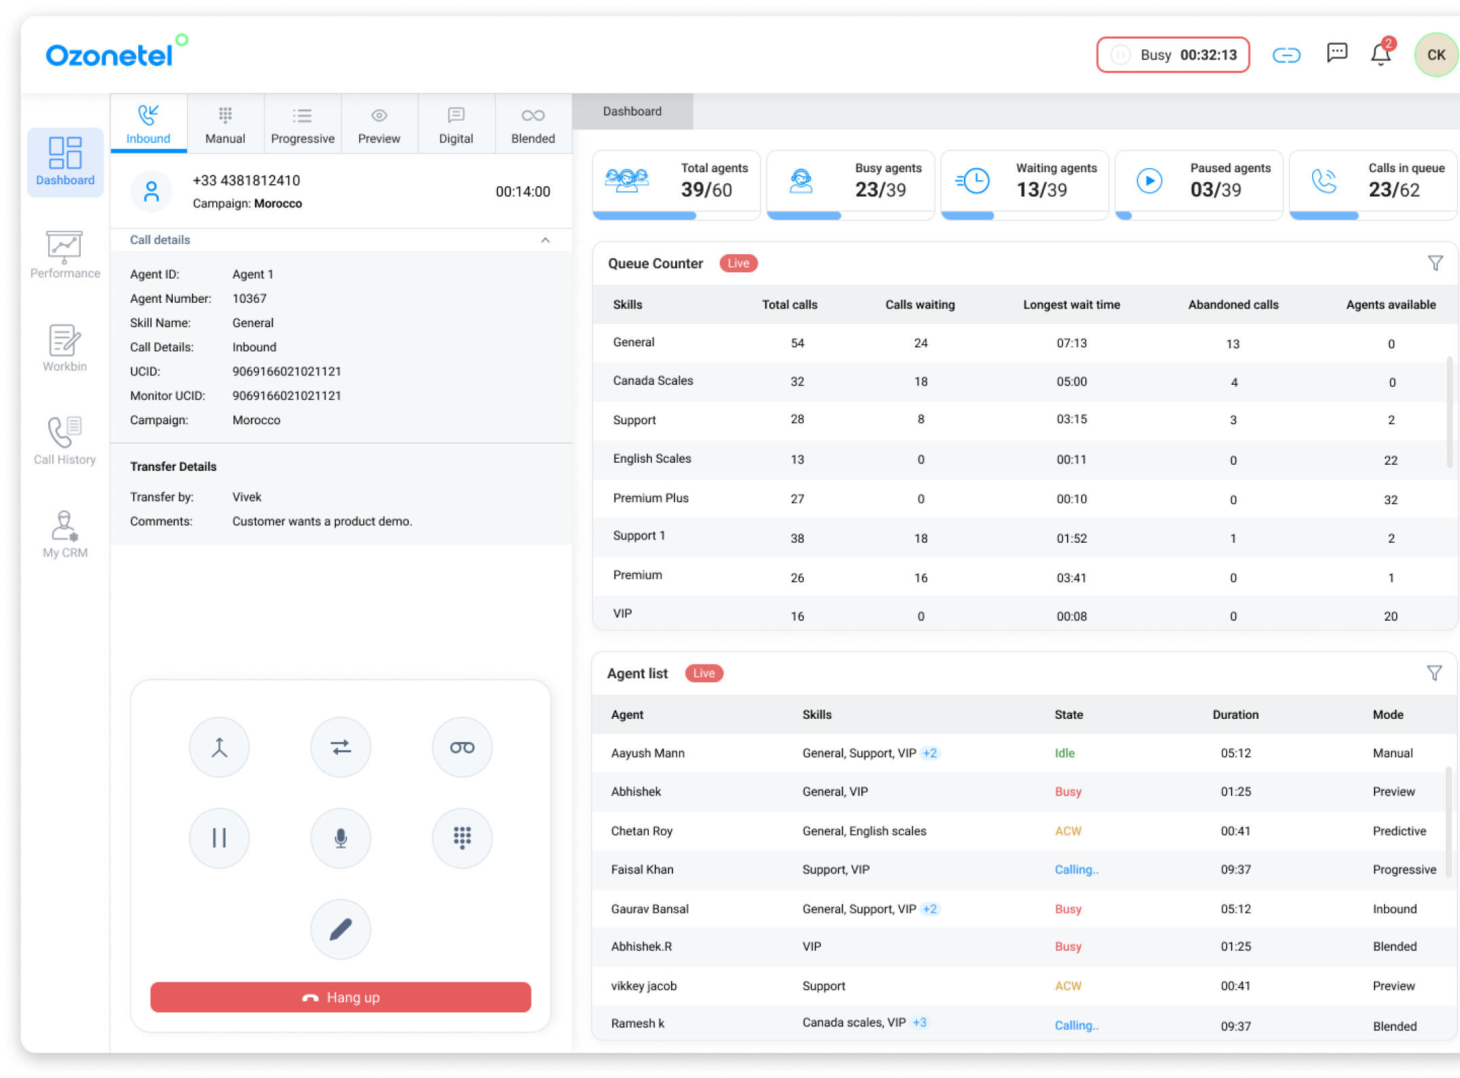
Task: Expand Ramesh k's +3 skills
Action: (919, 1022)
